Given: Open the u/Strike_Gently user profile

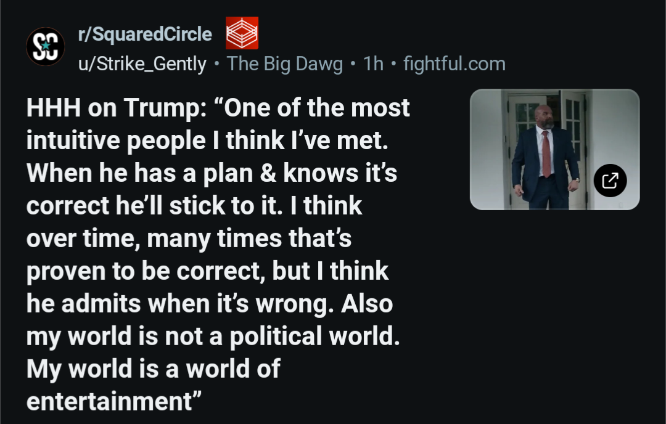Looking at the screenshot, I should coord(142,63).
